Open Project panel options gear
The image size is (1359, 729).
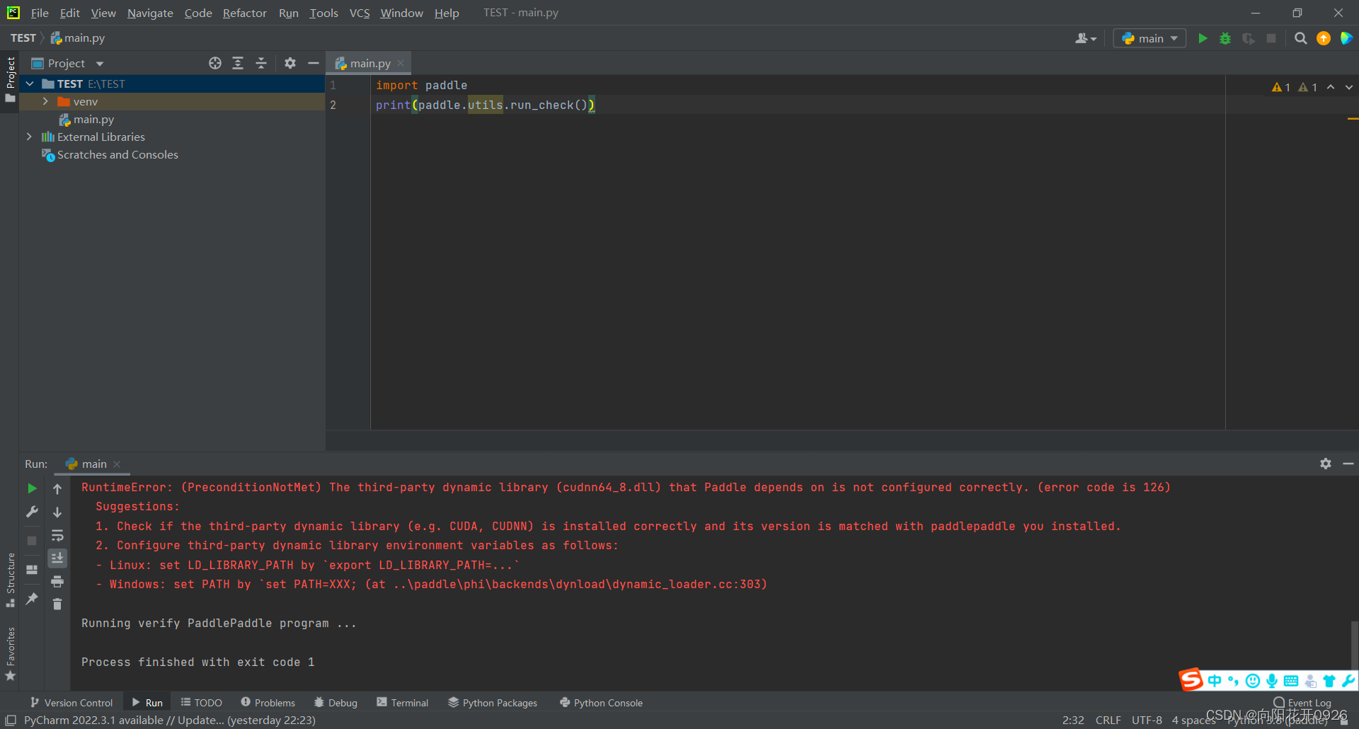[290, 63]
